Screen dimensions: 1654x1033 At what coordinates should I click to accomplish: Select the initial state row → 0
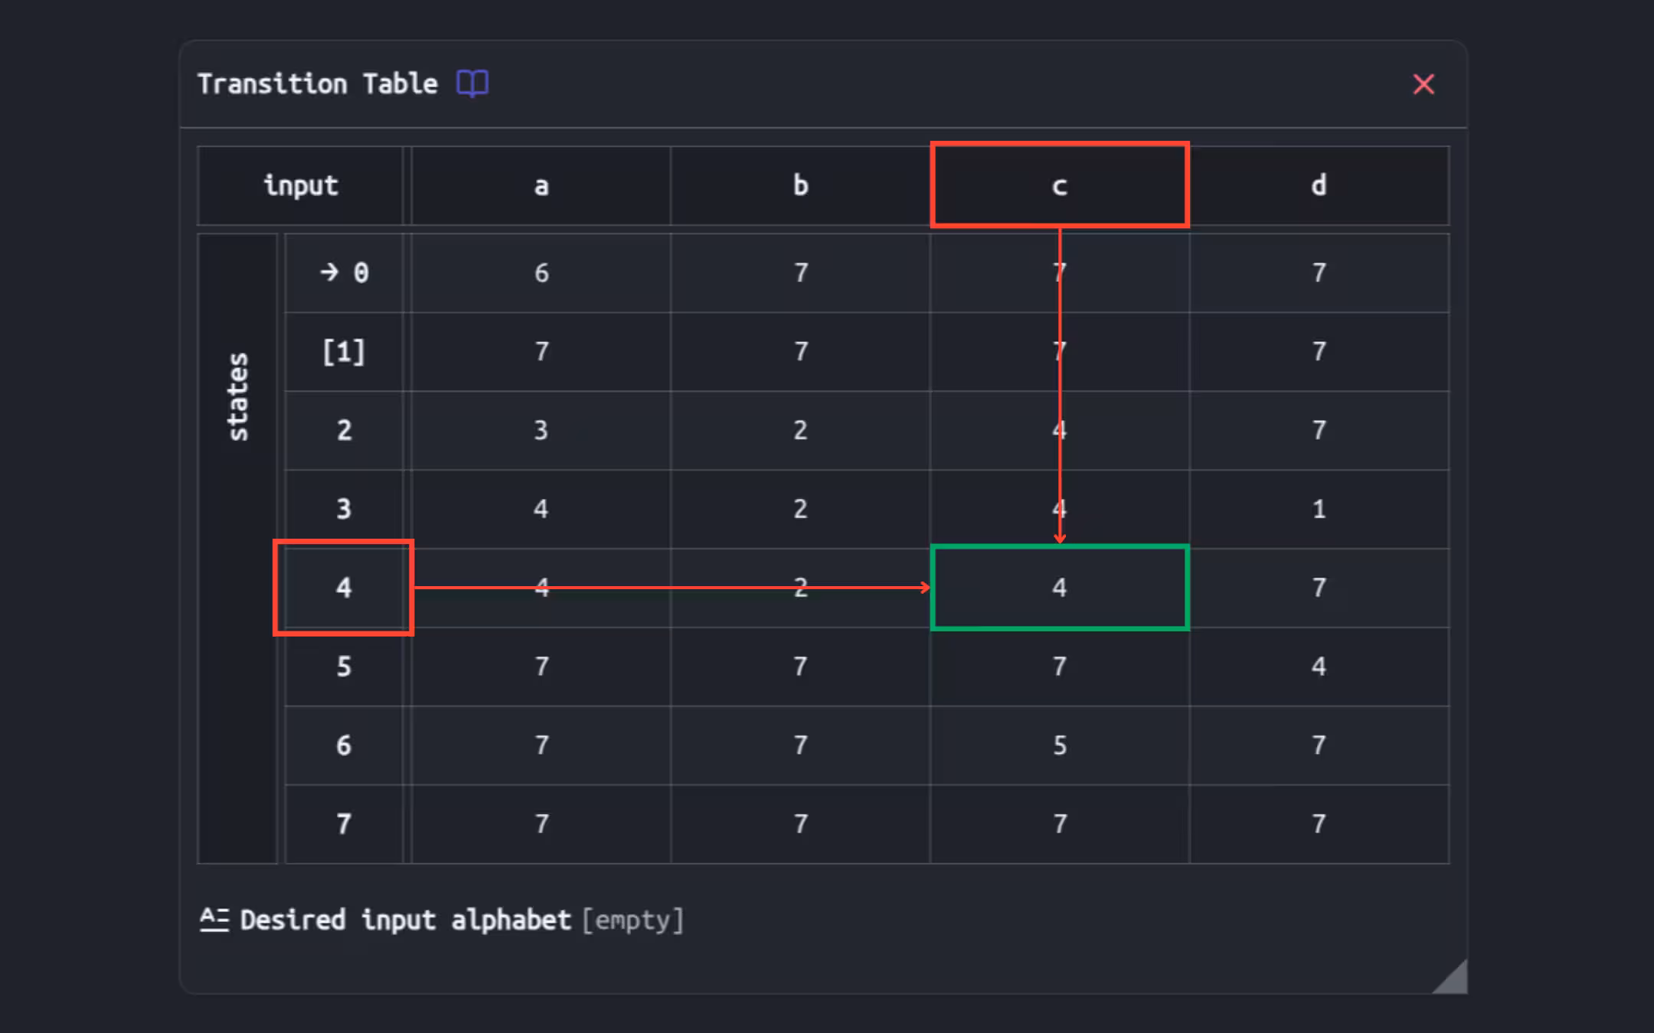pos(344,272)
